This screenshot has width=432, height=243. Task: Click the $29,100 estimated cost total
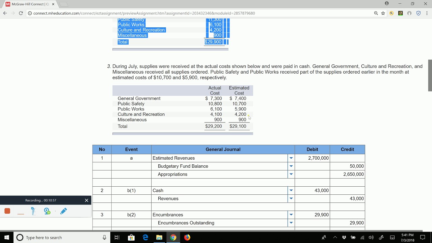[x=238, y=126]
